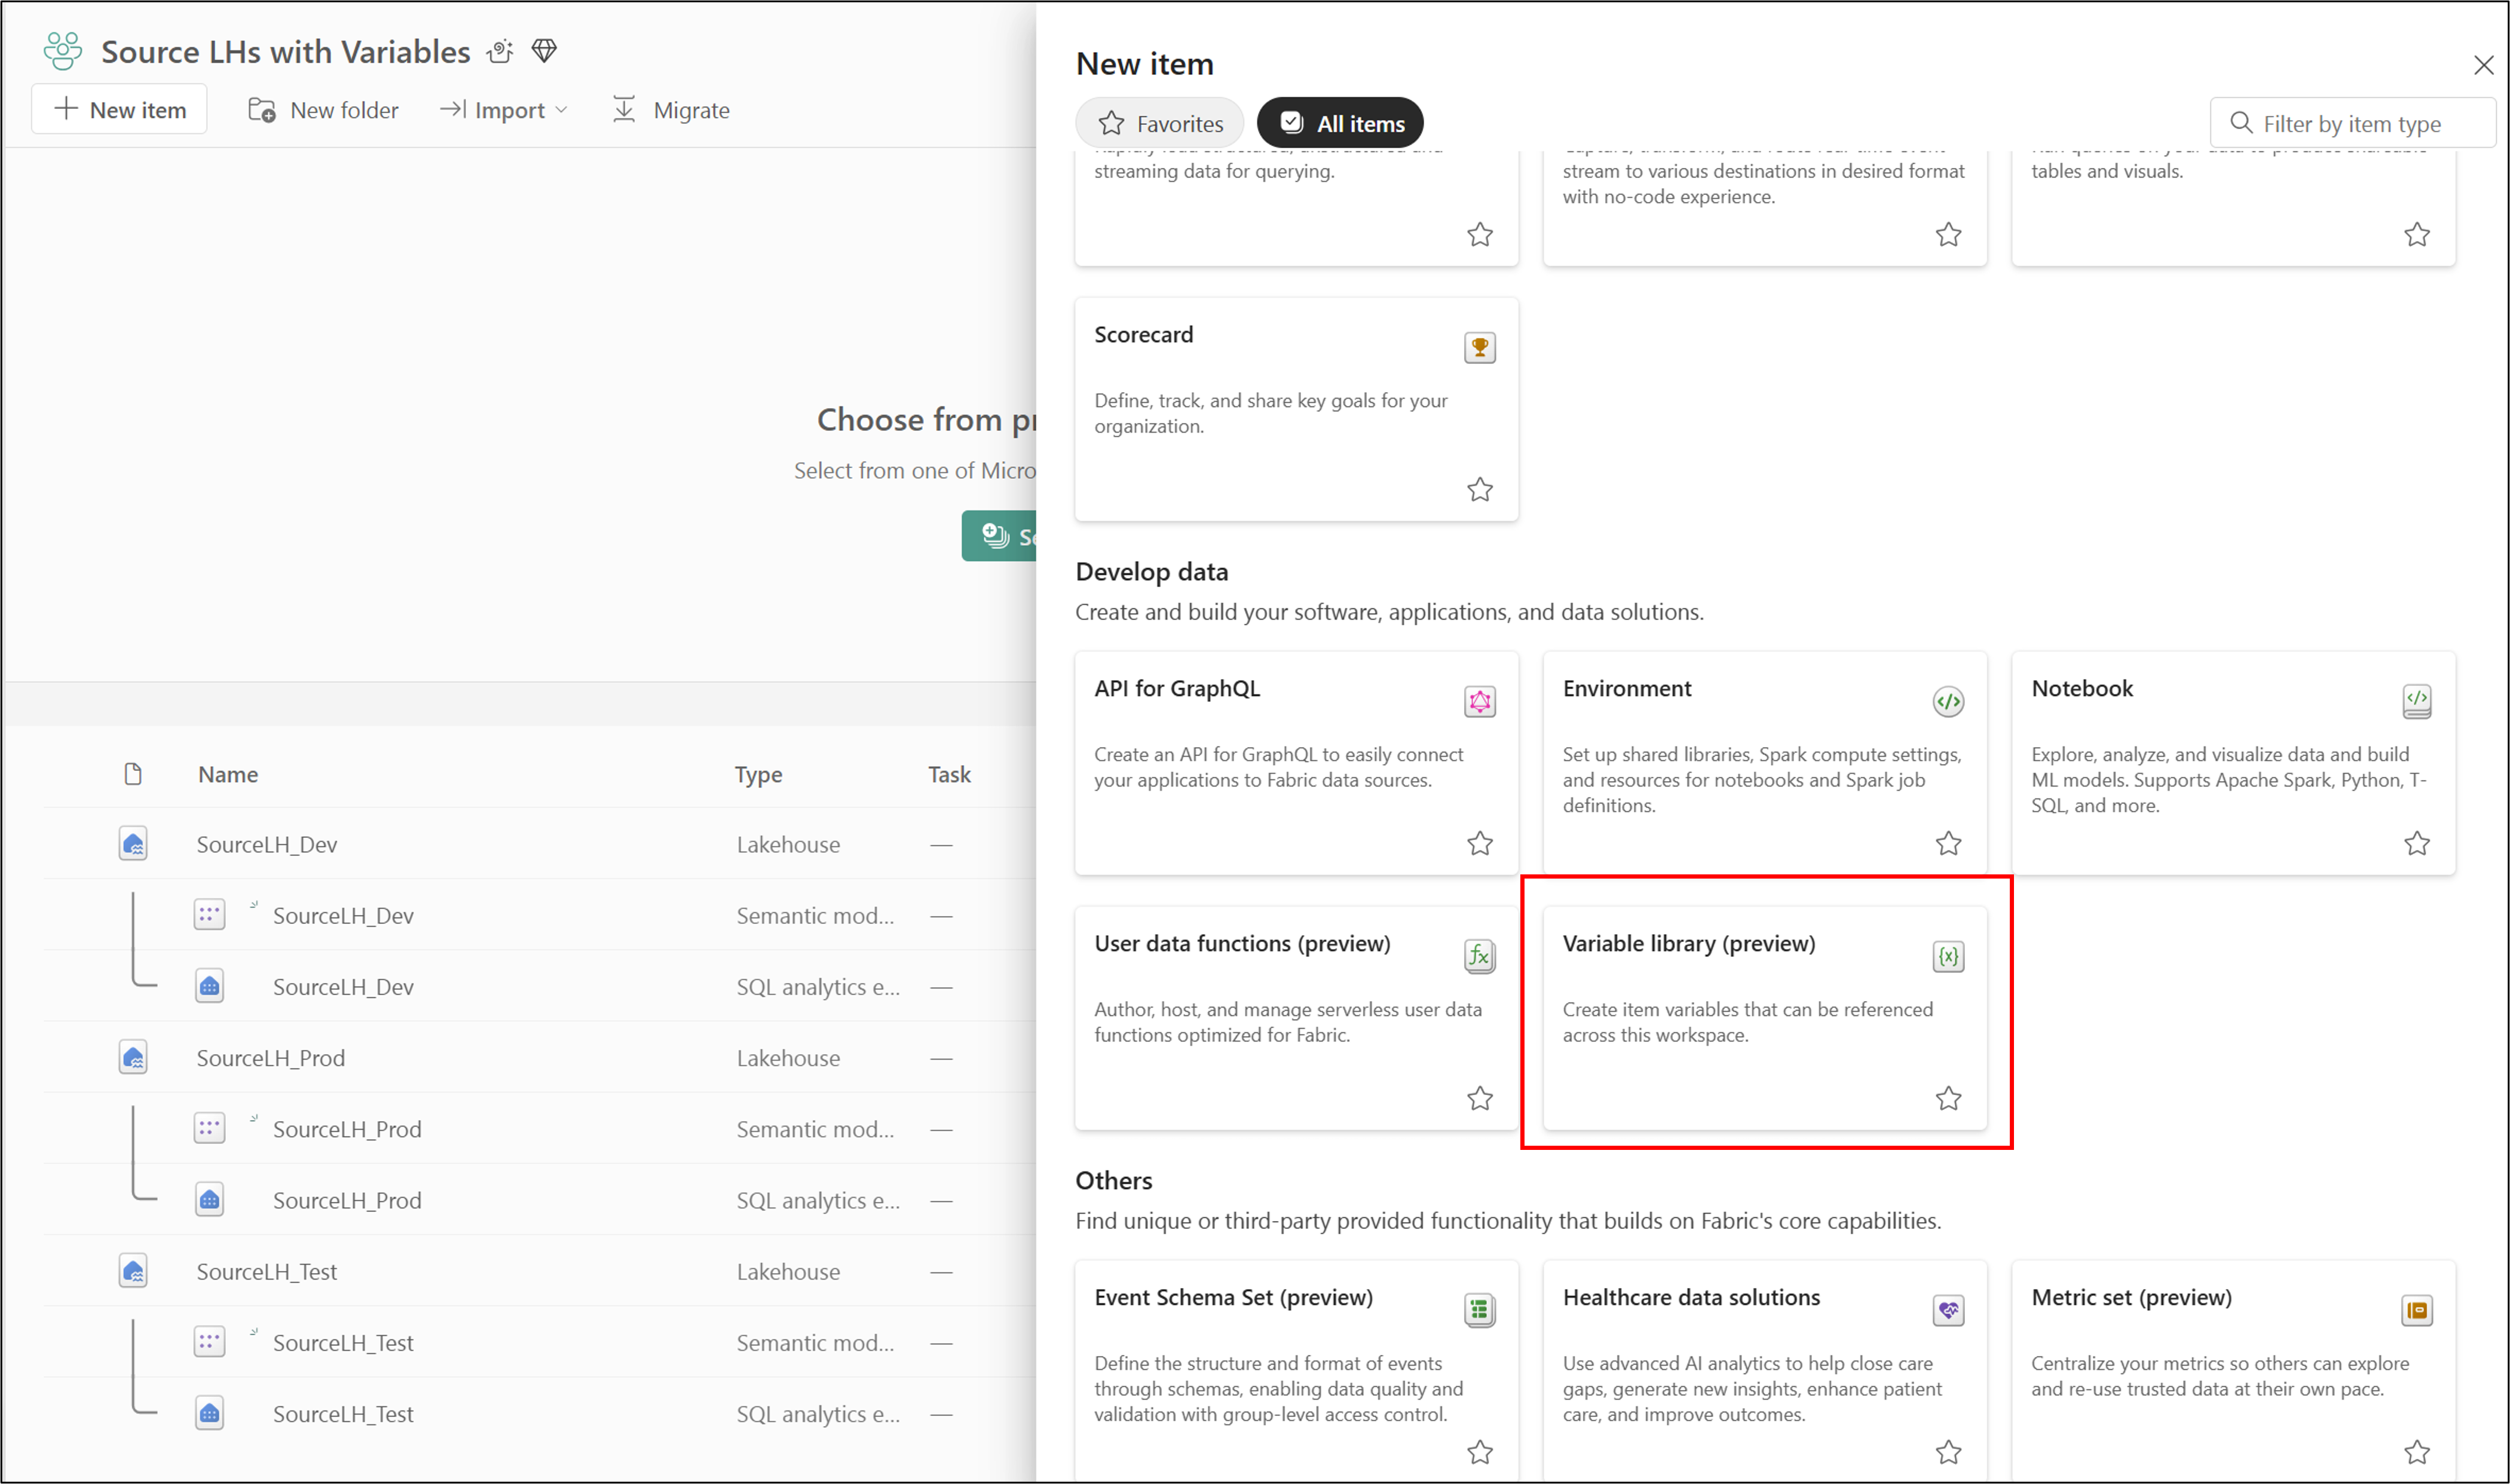Image resolution: width=2510 pixels, height=1484 pixels.
Task: Click the API for GraphQL icon
Action: coord(1480,701)
